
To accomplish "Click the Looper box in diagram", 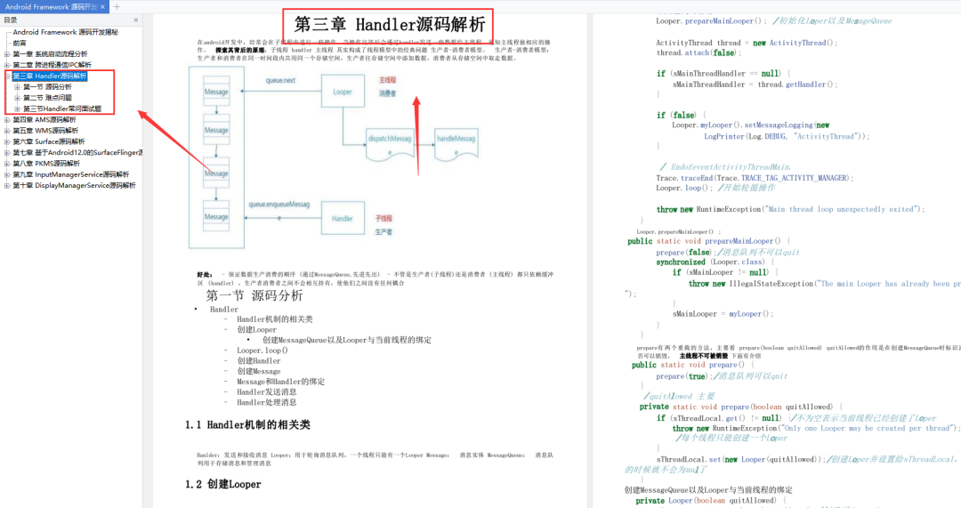I will 343,92.
